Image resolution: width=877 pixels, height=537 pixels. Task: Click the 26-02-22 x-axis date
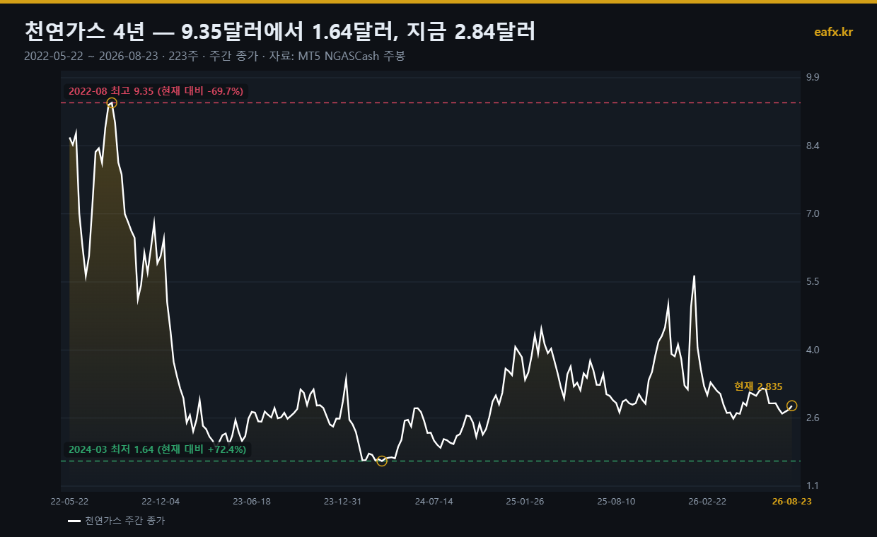point(707,501)
